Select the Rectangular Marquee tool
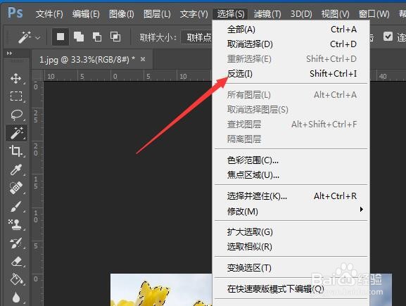Image resolution: width=406 pixels, height=306 pixels. (15, 96)
